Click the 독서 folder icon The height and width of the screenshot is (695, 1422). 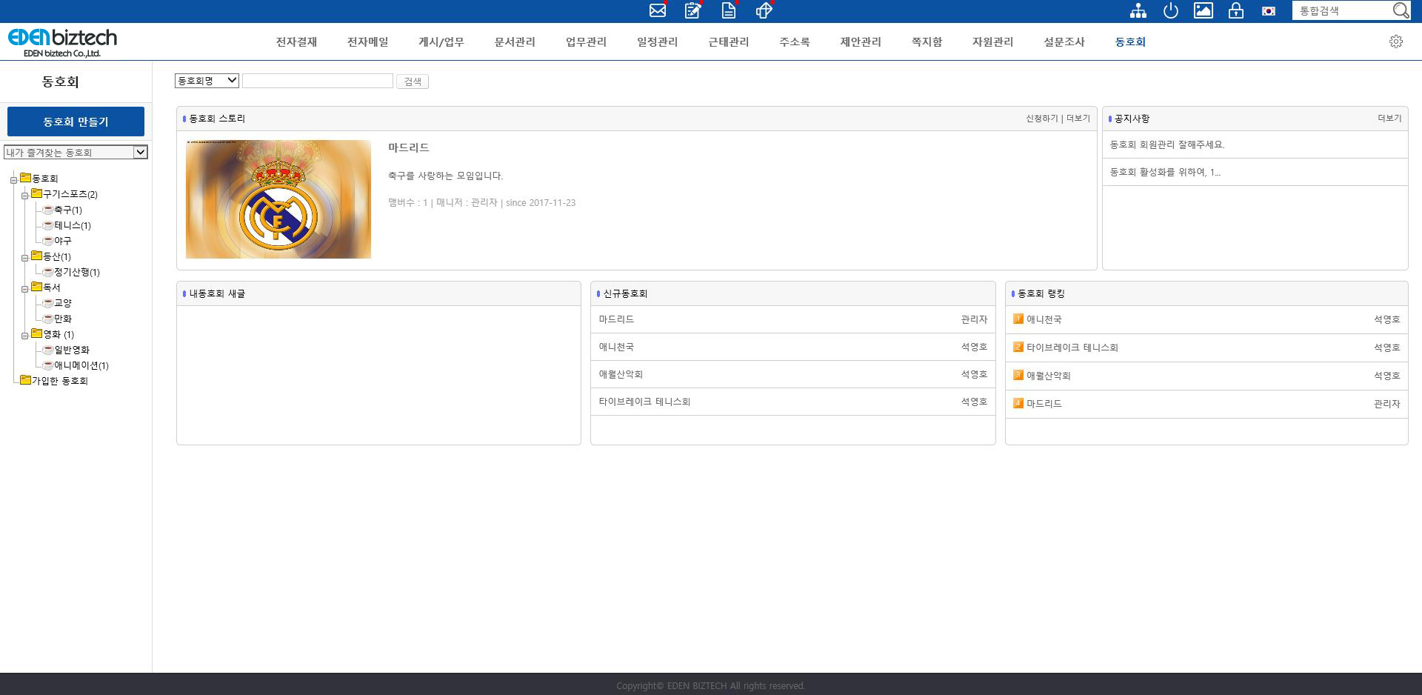point(36,287)
